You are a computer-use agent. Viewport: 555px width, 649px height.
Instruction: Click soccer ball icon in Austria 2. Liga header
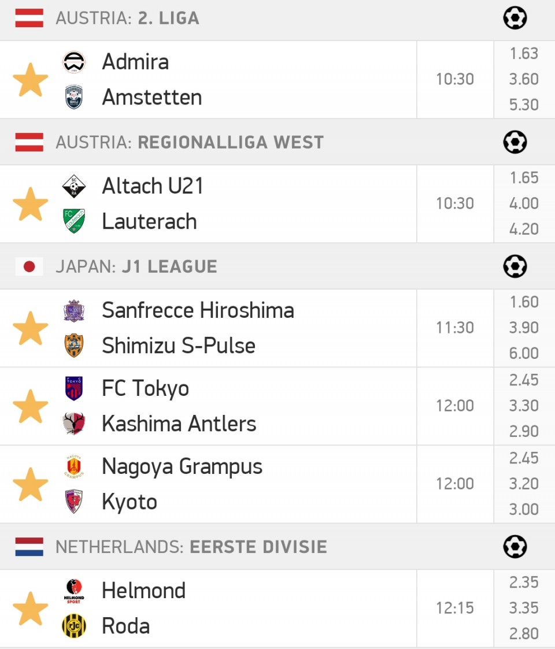click(515, 18)
